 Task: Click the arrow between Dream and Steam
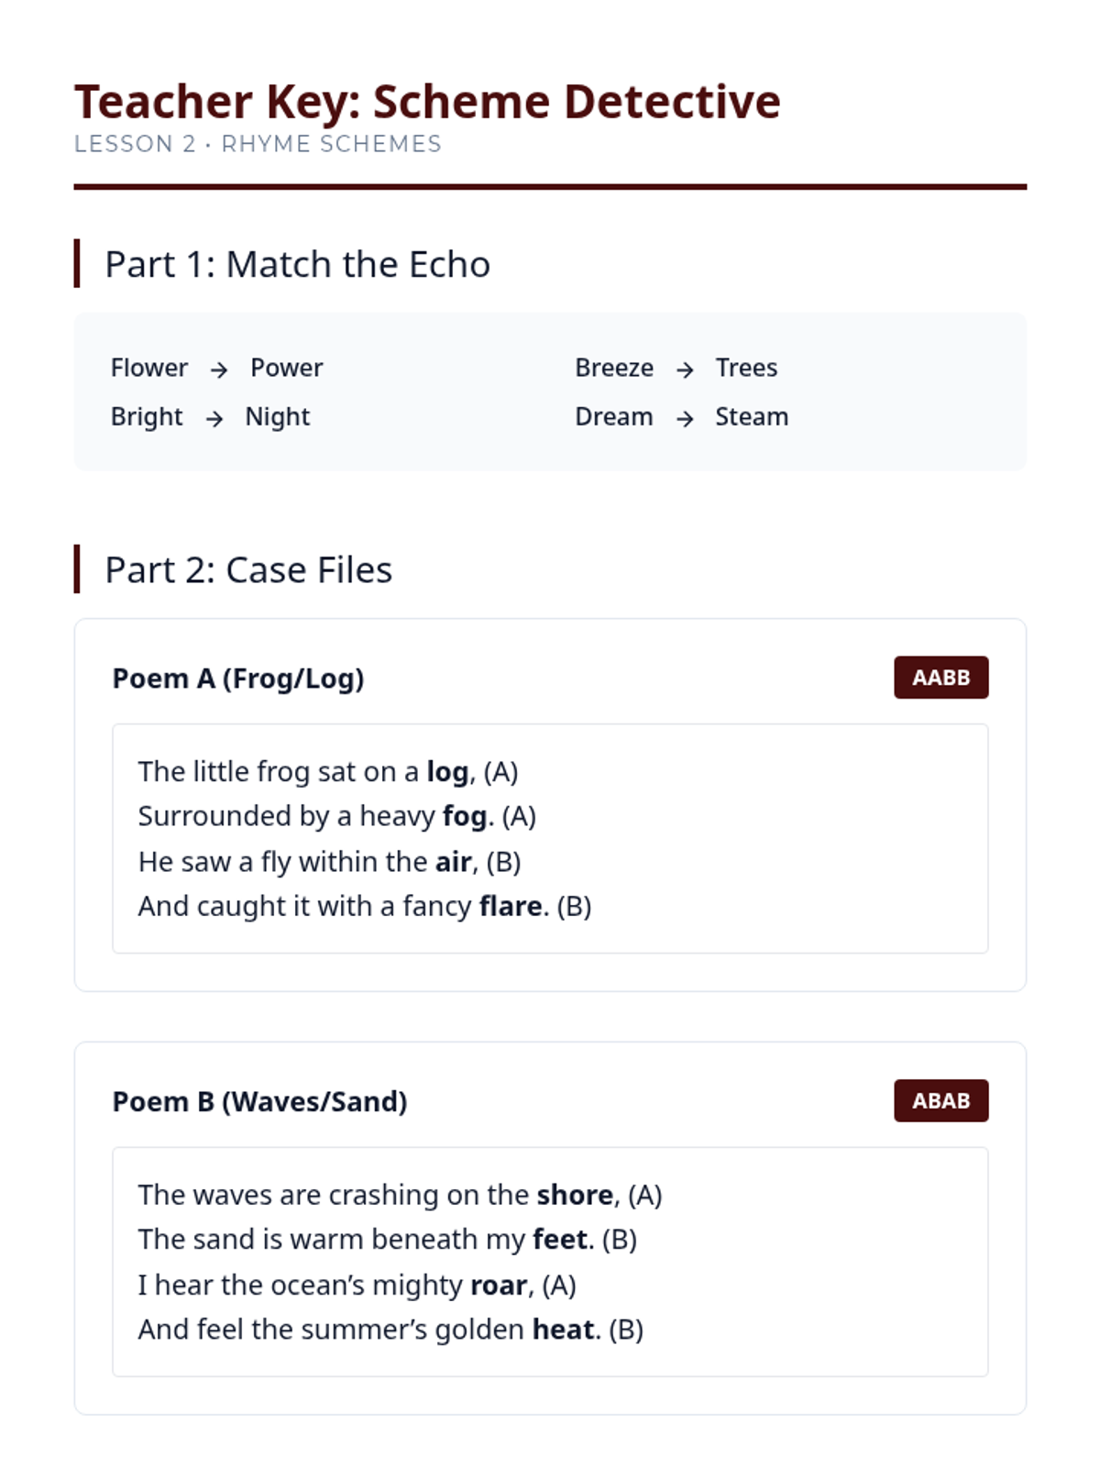685,419
